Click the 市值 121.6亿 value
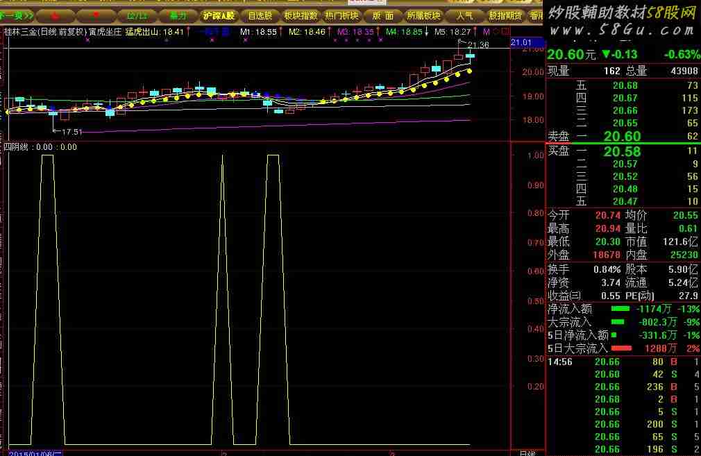 tap(680, 242)
